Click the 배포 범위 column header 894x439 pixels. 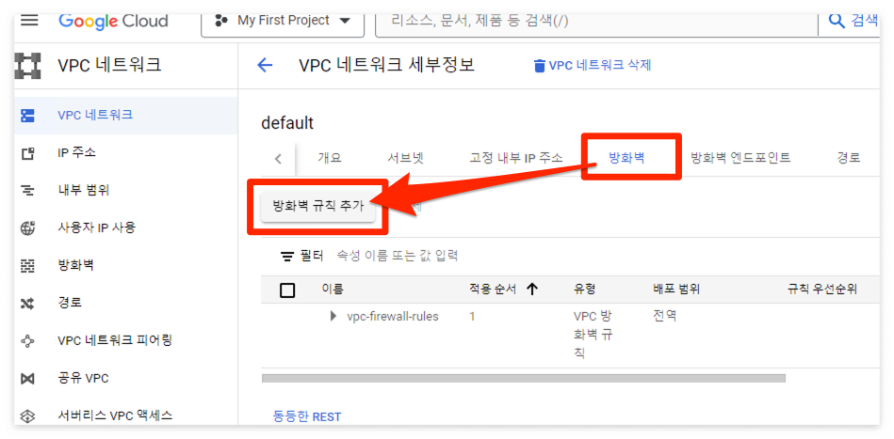pyautogui.click(x=676, y=290)
